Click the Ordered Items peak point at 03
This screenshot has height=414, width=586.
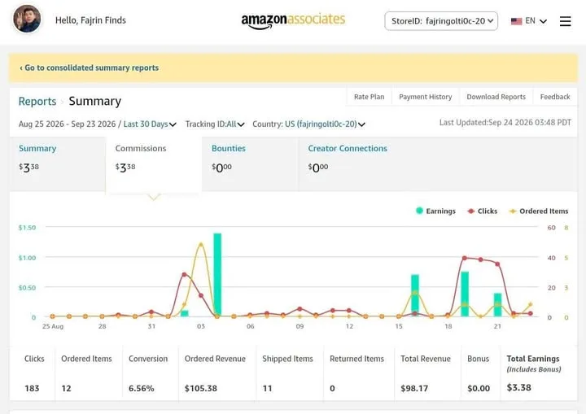201,244
